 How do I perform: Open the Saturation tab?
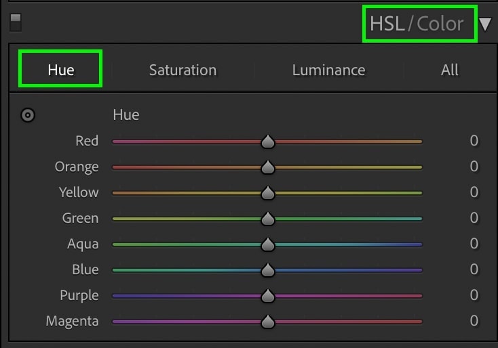tap(183, 70)
